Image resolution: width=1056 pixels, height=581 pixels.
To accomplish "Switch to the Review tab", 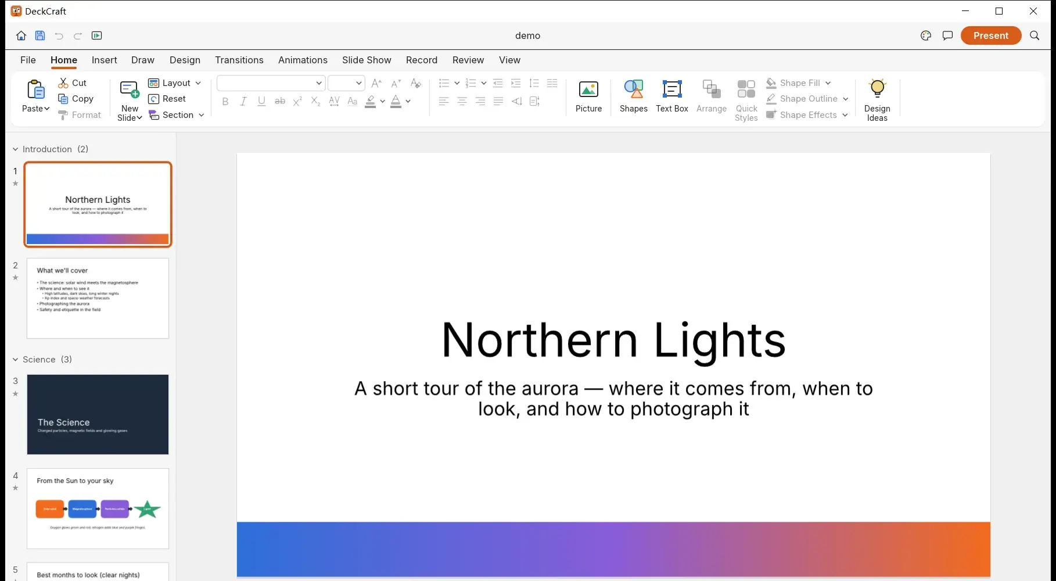I will point(468,60).
